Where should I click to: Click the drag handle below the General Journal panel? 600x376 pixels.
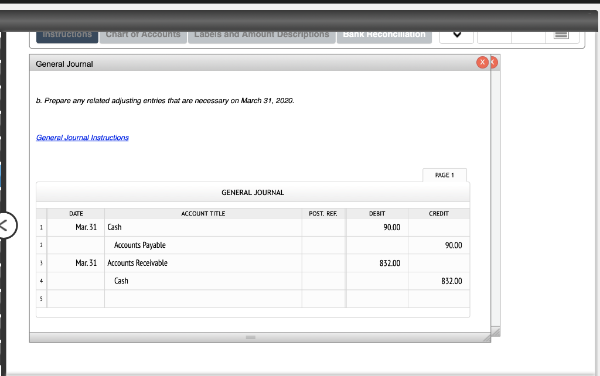(250, 337)
